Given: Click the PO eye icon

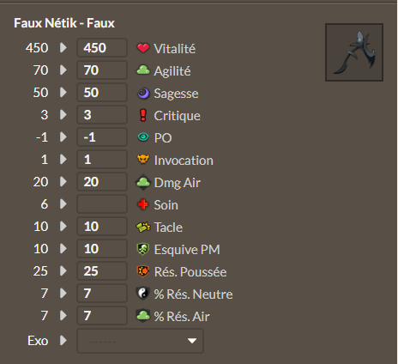Looking at the screenshot, I should tap(143, 137).
